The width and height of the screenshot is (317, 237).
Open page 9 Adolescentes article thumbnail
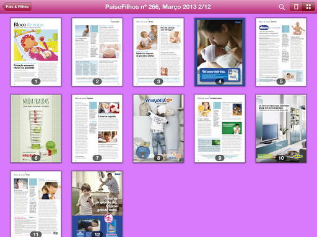[220, 128]
